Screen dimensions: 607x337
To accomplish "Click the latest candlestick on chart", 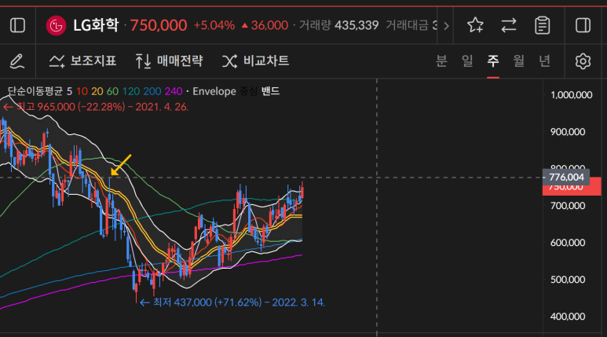I will pyautogui.click(x=302, y=191).
